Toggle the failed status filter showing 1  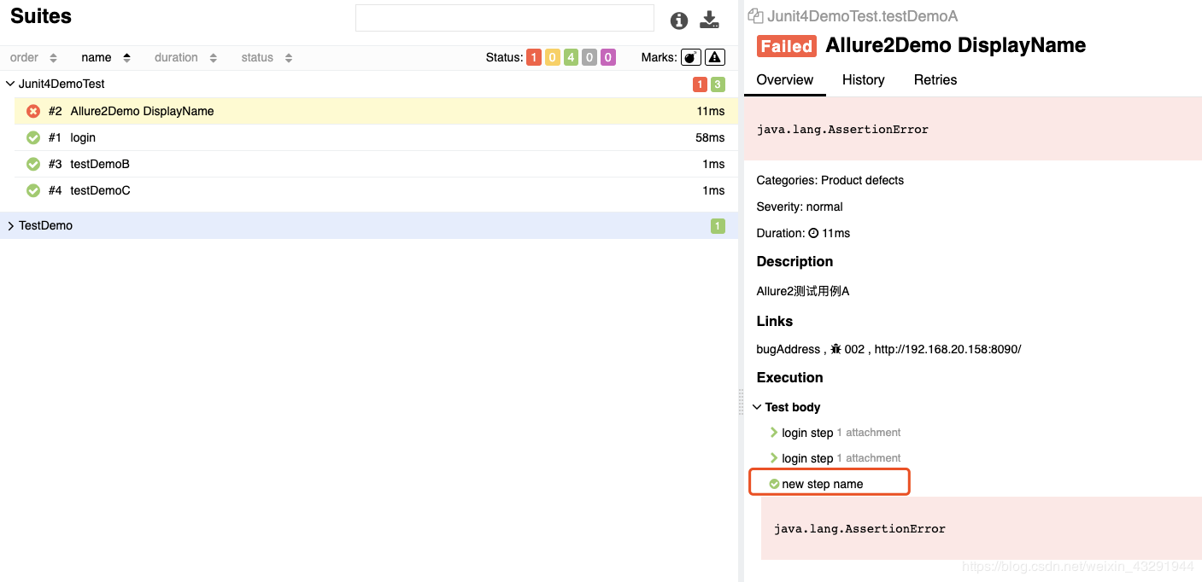coord(534,57)
